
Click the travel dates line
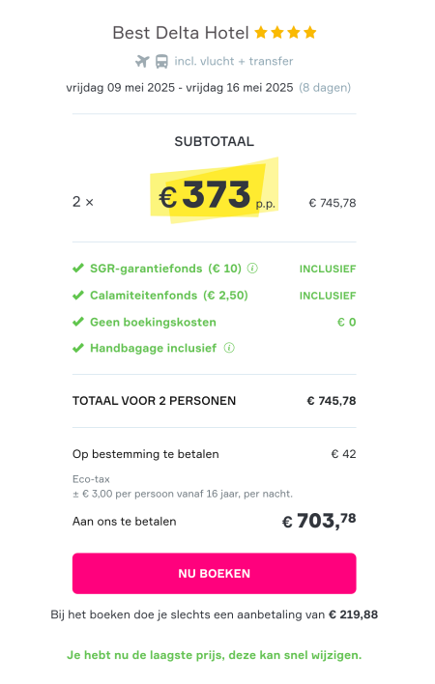click(x=209, y=88)
